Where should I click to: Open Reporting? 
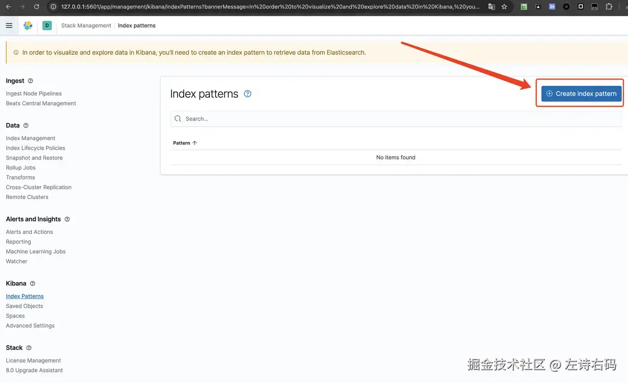18,242
